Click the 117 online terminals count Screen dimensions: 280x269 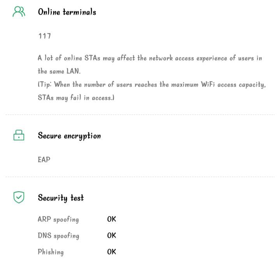(44, 36)
